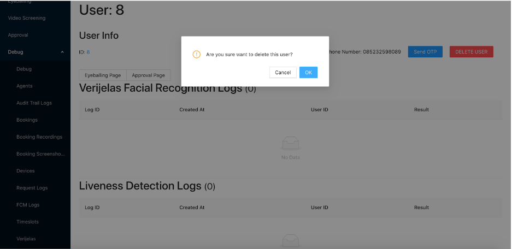Image resolution: width=512 pixels, height=249 pixels.
Task: Open Agents in sidebar
Action: [25, 86]
